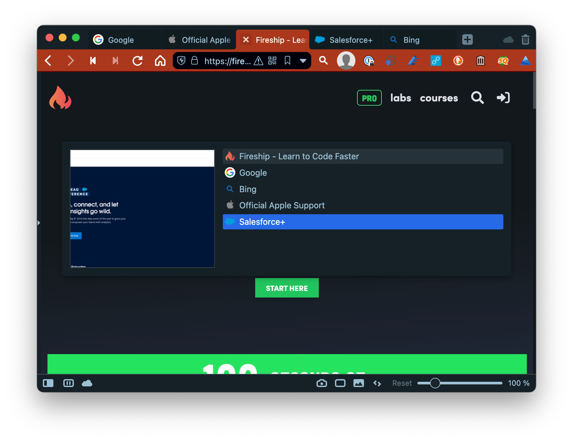This screenshot has height=441, width=573.
Task: Open the courses link
Action: point(439,98)
